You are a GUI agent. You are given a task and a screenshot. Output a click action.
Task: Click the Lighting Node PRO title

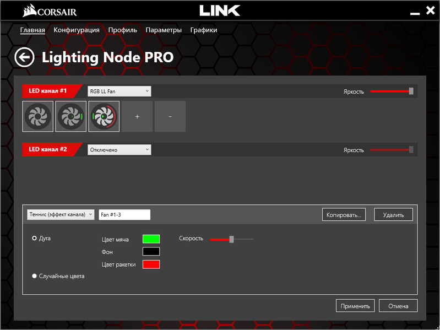(x=108, y=57)
